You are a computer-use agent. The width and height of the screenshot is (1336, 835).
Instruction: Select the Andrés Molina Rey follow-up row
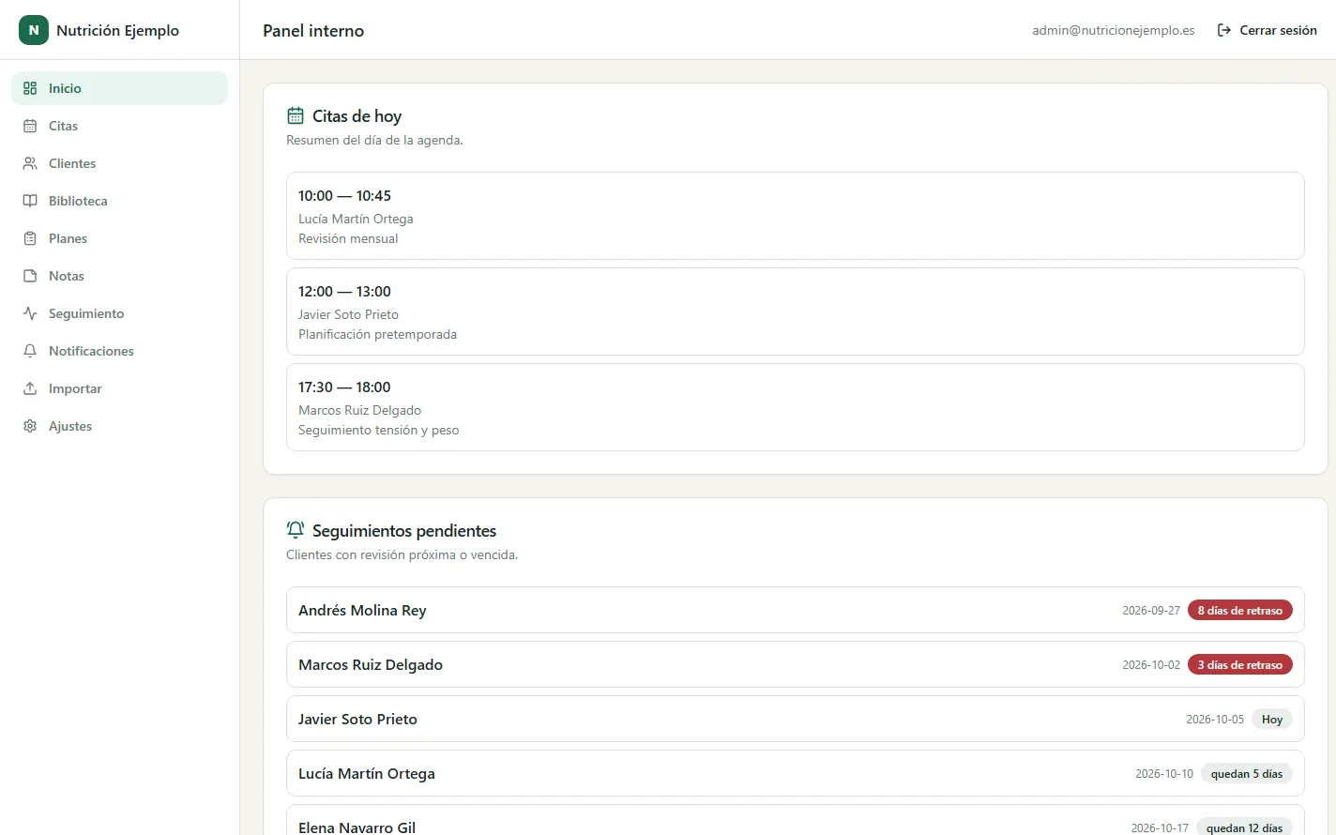click(795, 610)
